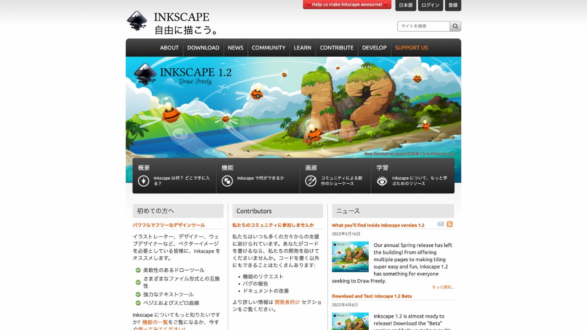Click the 'ドキュメントの改善' bullet item
Viewport: 587px width, 330px height.
coord(266,291)
